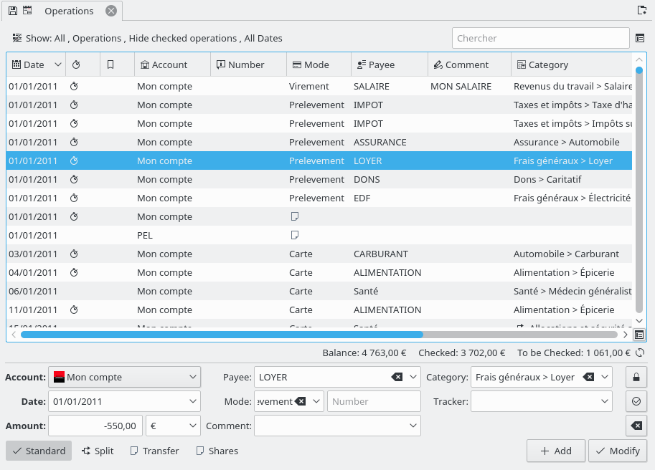The height and width of the screenshot is (470, 655).
Task: Select the DONS operation row
Action: tap(319, 179)
